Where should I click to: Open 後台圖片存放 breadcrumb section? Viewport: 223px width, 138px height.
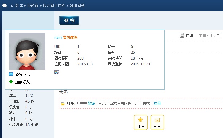pos(56,6)
